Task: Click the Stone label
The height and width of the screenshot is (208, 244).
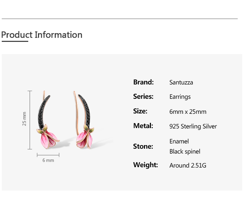Action: coord(143,146)
